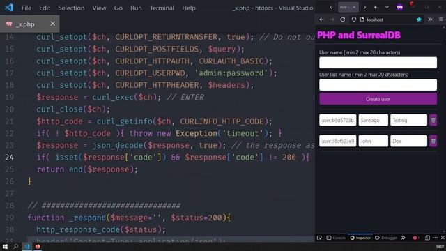This screenshot has height=251, width=446.
Task: Click the user:38cf523e9 id field
Action: tap(337, 141)
